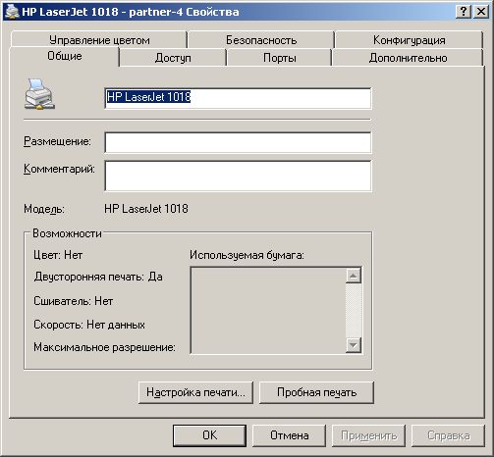The height and width of the screenshot is (457, 494).
Task: Click the Отмена button
Action: coord(289,435)
